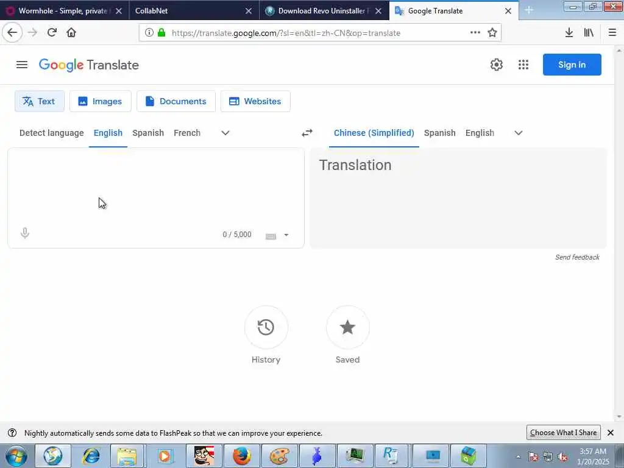This screenshot has height=468, width=624.
Task: Choose English as source language
Action: [108, 133]
